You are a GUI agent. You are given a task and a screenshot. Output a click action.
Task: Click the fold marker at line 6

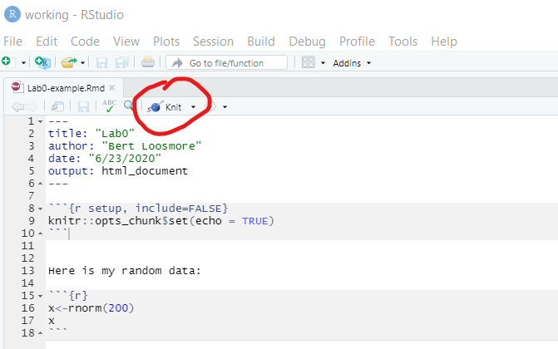(x=40, y=184)
